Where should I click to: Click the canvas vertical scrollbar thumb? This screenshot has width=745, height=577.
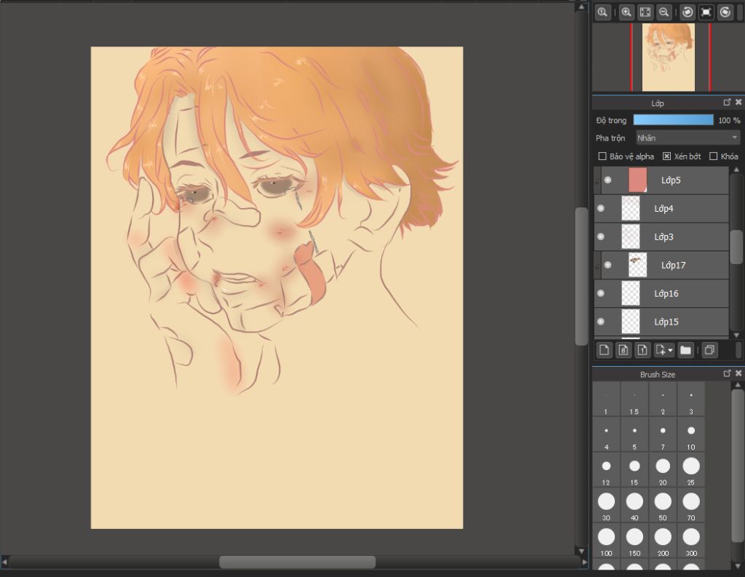point(581,276)
